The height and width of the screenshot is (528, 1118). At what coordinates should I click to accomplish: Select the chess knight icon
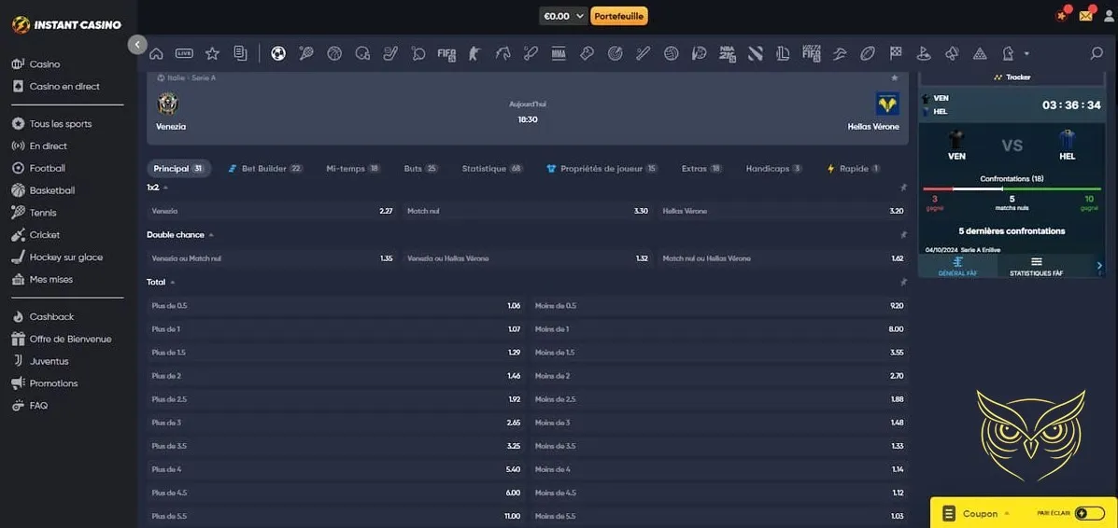tap(1008, 53)
